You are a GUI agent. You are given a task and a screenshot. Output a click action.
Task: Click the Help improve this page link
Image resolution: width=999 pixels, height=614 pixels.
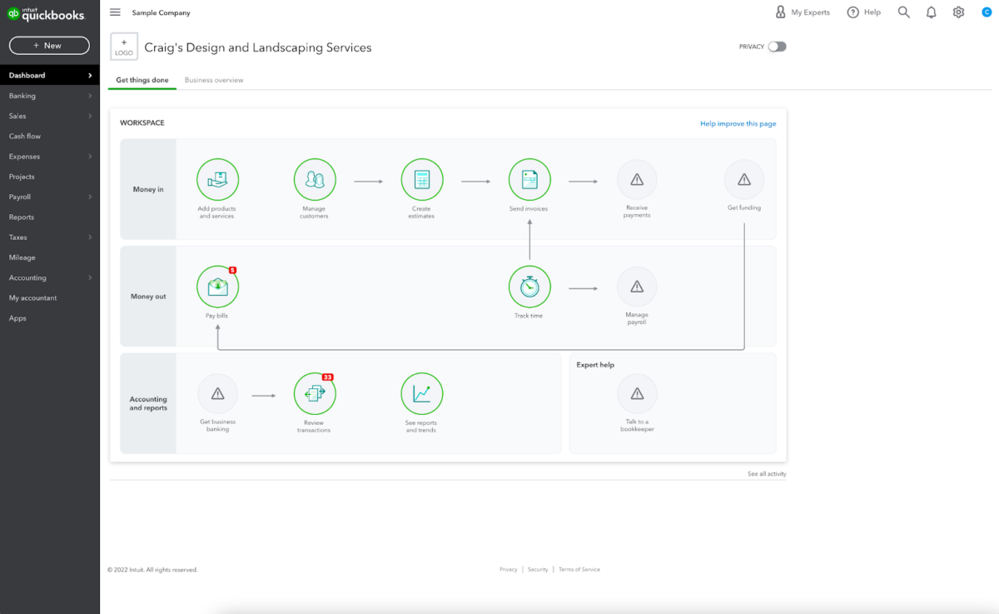(x=738, y=122)
